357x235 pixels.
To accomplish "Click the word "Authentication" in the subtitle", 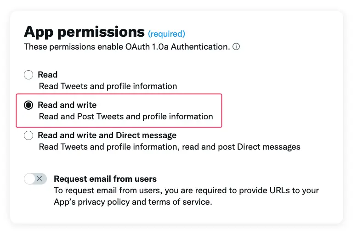I will click(200, 47).
